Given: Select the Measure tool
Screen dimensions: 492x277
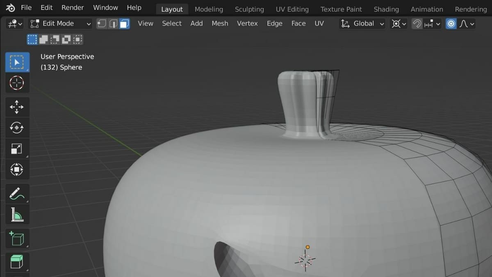Looking at the screenshot, I should (x=17, y=214).
